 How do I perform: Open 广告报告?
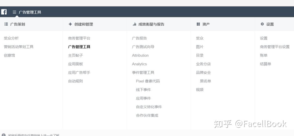(139, 38)
